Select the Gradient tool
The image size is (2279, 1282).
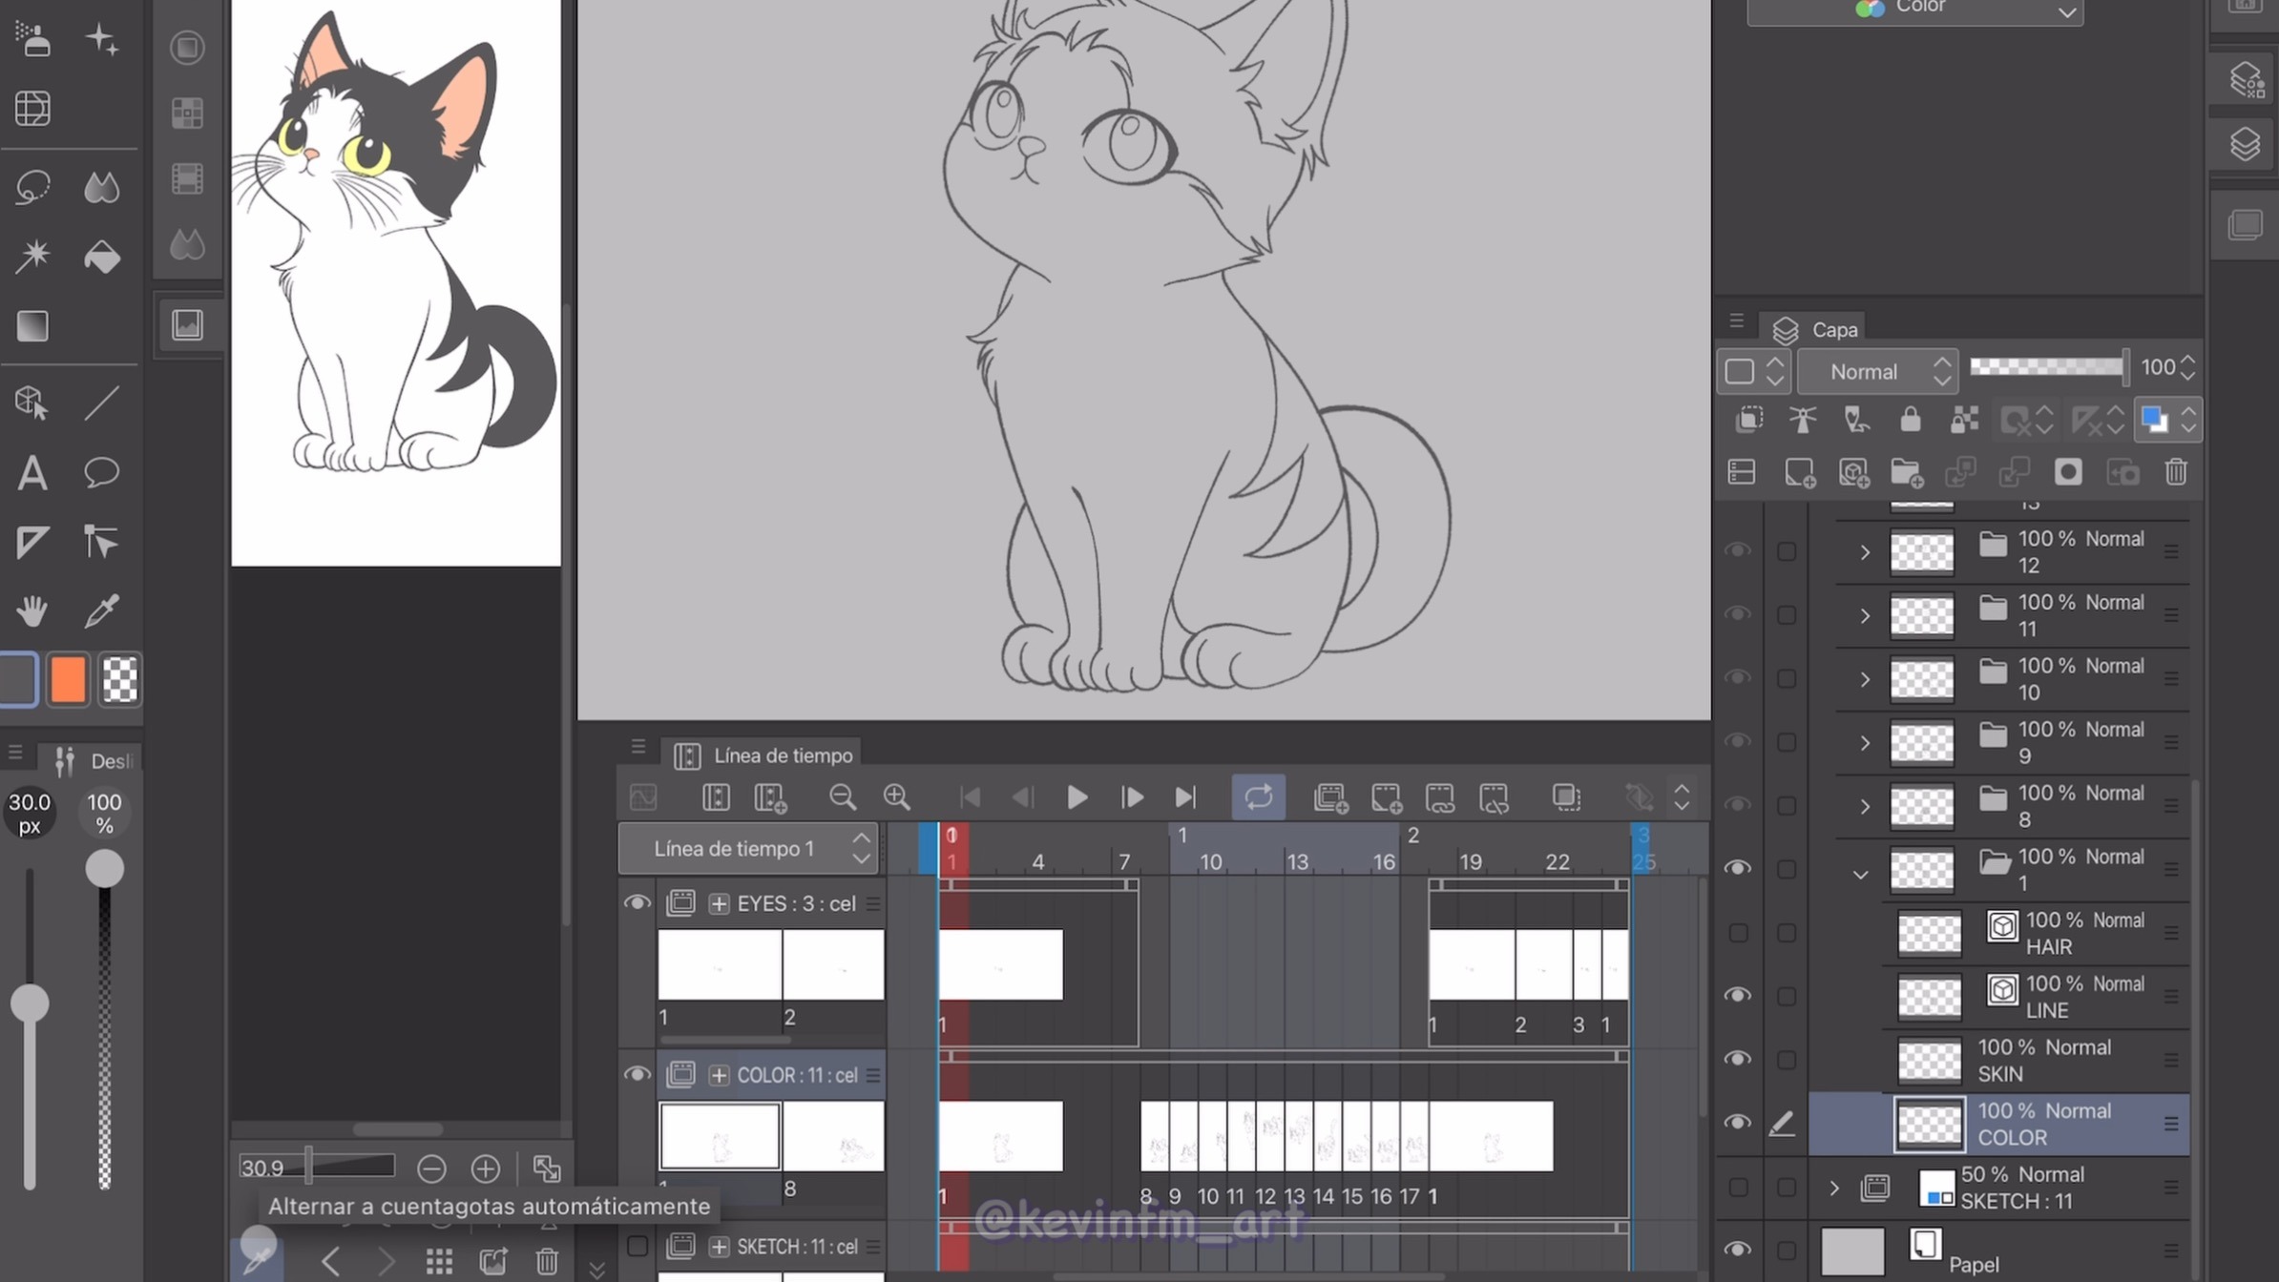(x=32, y=326)
